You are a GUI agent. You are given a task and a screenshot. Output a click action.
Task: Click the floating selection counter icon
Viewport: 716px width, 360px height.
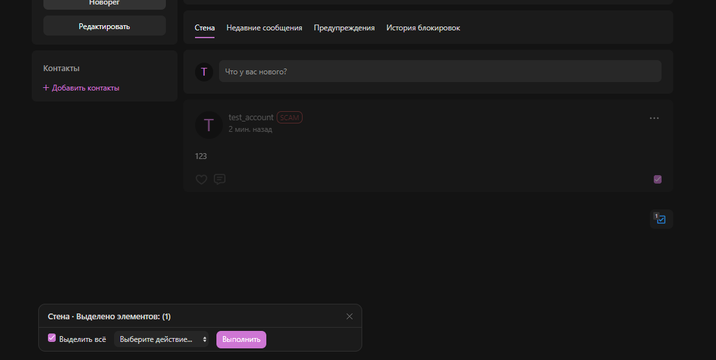click(x=661, y=219)
